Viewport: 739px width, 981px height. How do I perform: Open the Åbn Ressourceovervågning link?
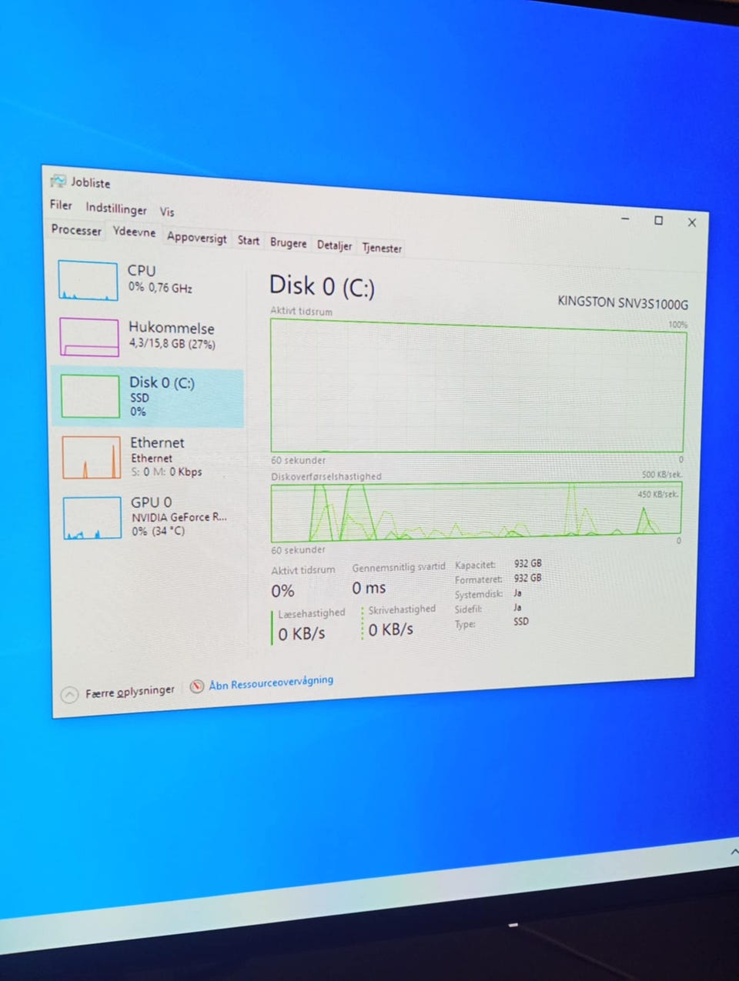(x=271, y=682)
